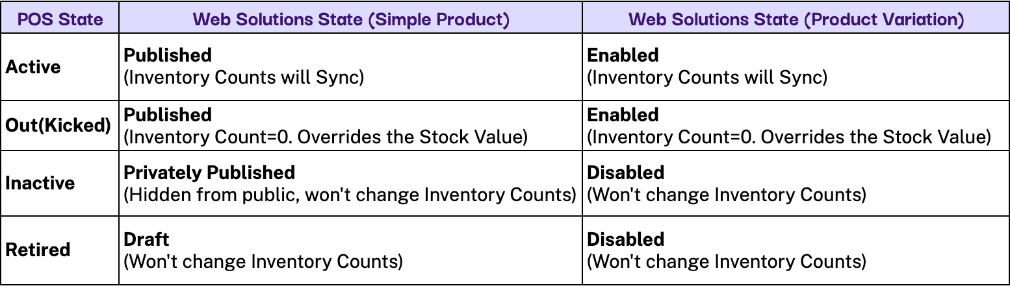Click Inventory Counts will Sync under Published

click(243, 78)
